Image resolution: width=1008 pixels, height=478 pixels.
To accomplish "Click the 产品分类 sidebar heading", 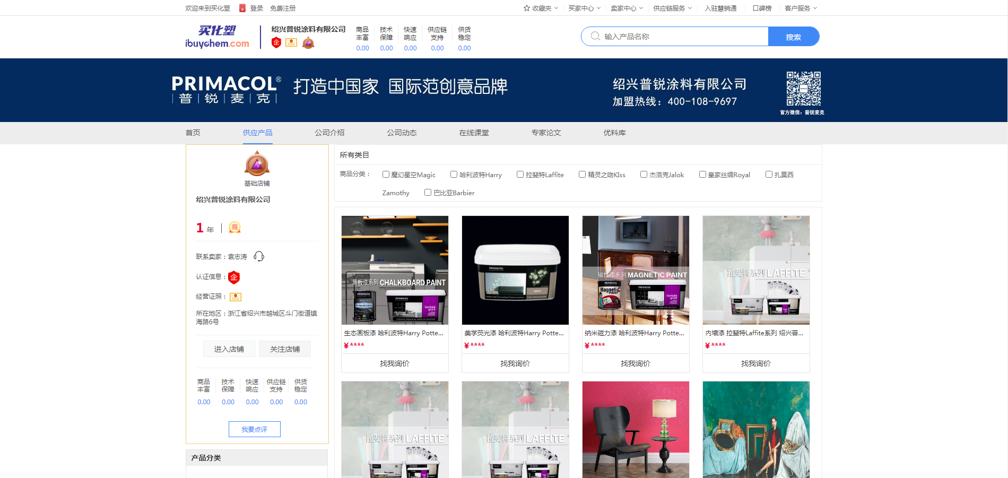I will pos(206,458).
